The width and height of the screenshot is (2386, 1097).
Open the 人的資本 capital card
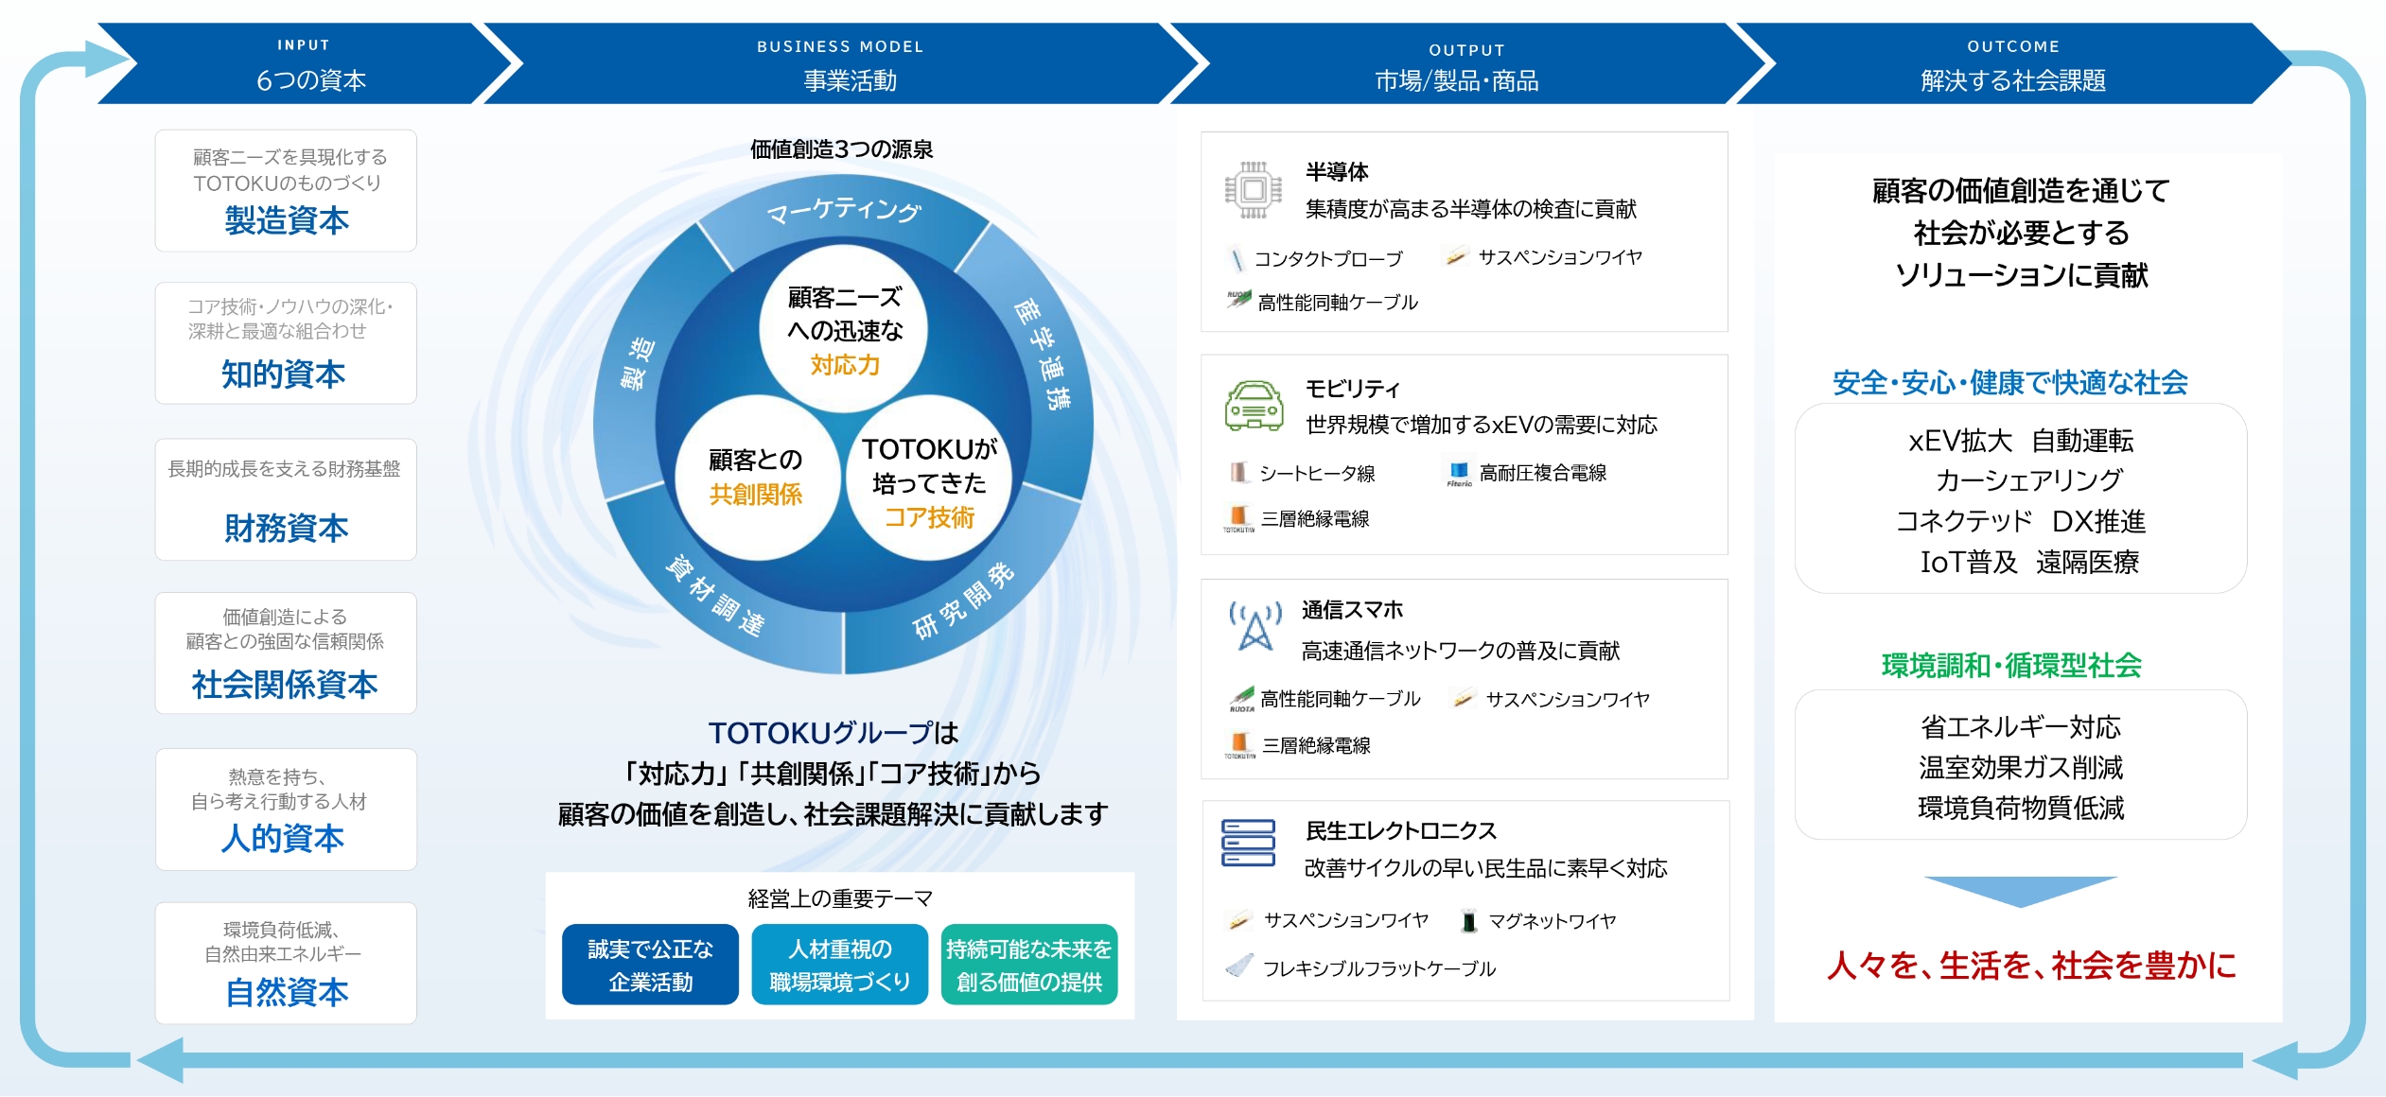tap(286, 810)
